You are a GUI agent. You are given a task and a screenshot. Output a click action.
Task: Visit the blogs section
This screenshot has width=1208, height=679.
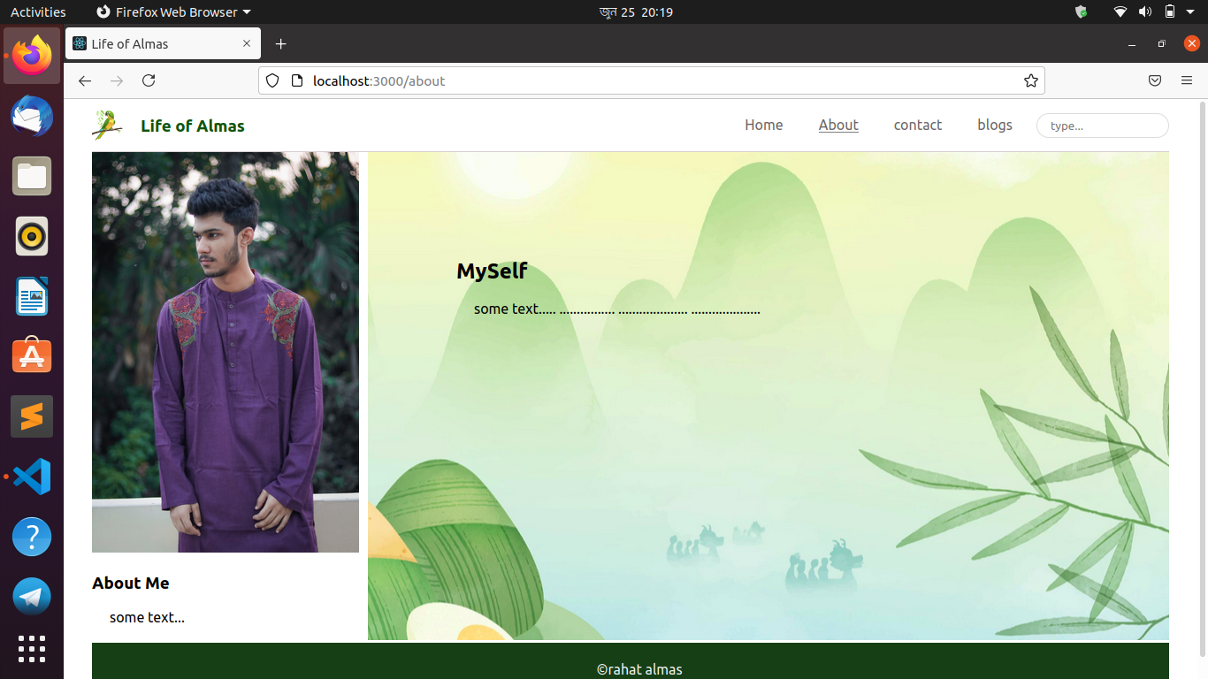[x=994, y=125]
